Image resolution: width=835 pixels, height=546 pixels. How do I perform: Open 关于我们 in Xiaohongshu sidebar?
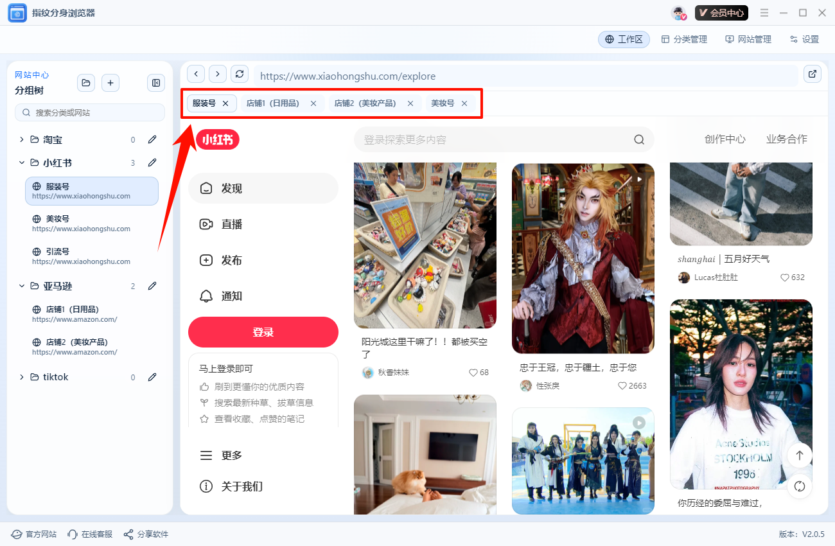tap(263, 486)
